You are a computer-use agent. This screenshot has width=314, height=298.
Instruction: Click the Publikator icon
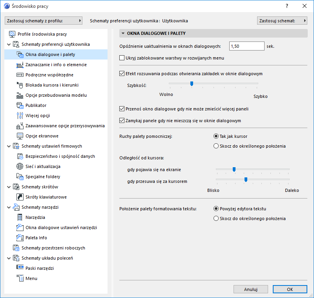20,105
